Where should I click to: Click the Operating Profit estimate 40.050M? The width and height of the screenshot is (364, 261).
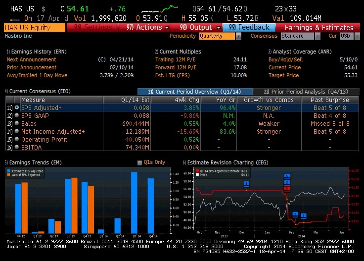click(x=137, y=140)
